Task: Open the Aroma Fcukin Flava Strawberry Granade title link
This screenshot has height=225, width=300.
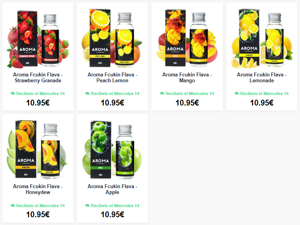Action: pos(38,78)
